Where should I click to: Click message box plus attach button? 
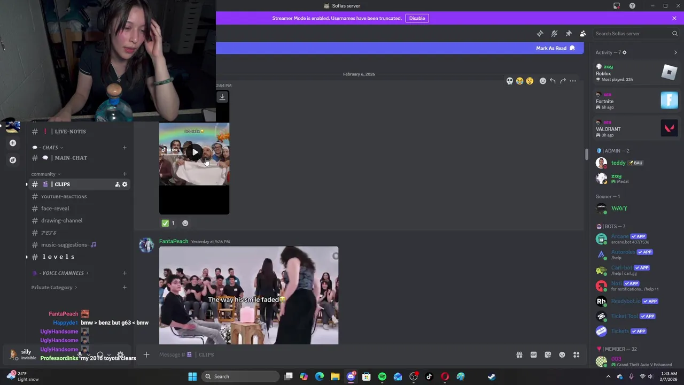pyautogui.click(x=146, y=355)
